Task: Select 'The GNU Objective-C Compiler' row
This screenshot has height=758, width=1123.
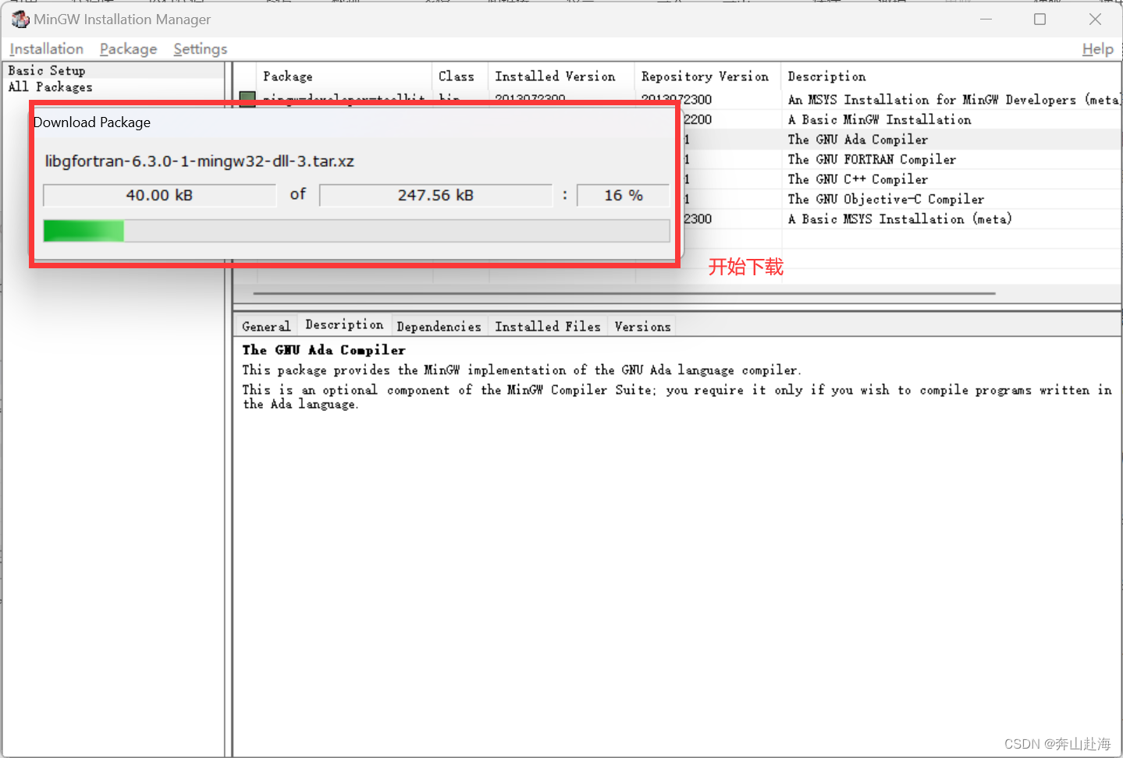Action: [x=886, y=199]
